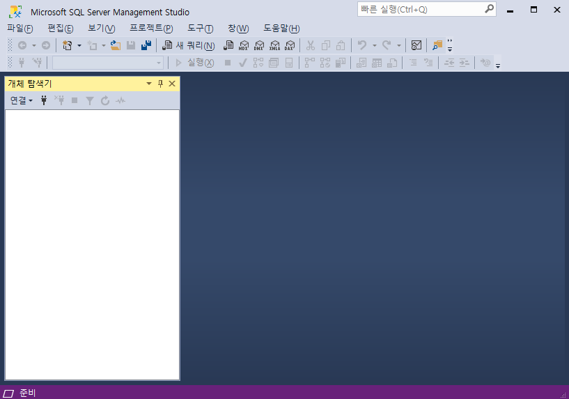Click Object Explorer's Connect plug icon
The height and width of the screenshot is (399, 569).
point(44,100)
